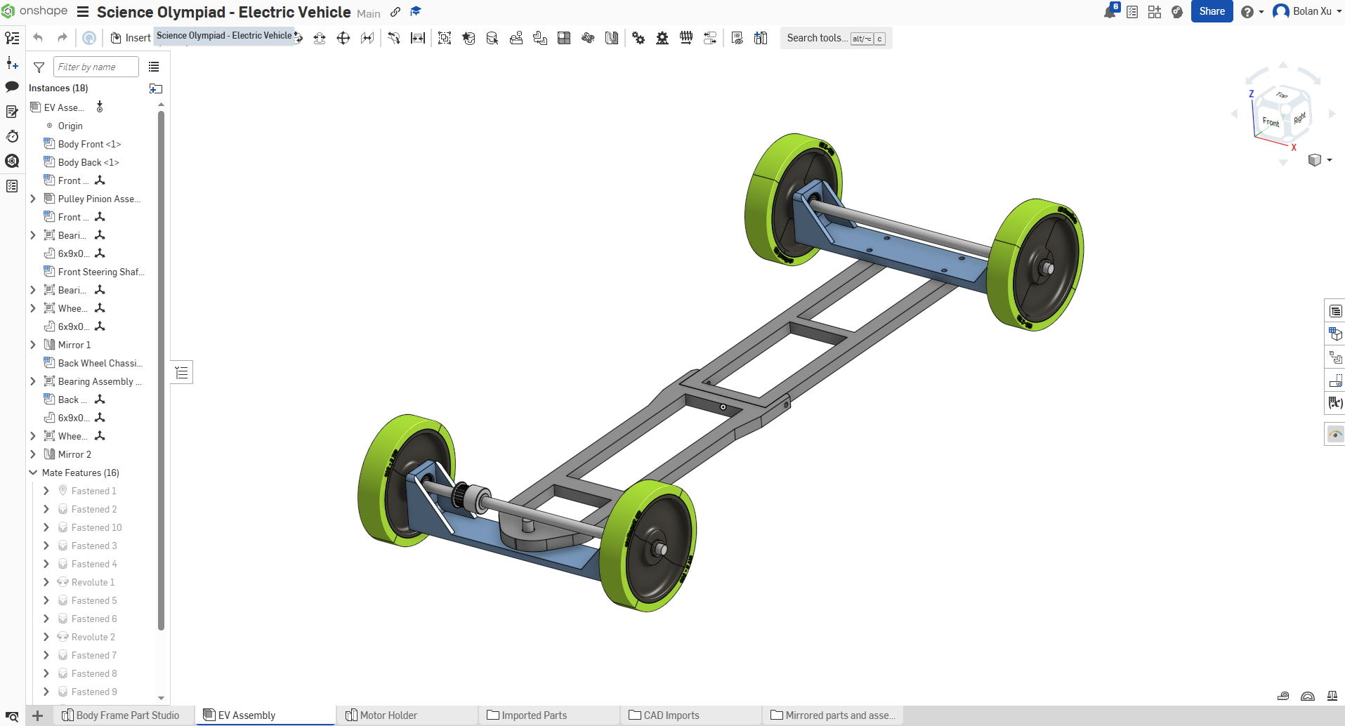The height and width of the screenshot is (726, 1345).
Task: Open the appearance editor gauge icon
Action: pyautogui.click(x=1334, y=434)
